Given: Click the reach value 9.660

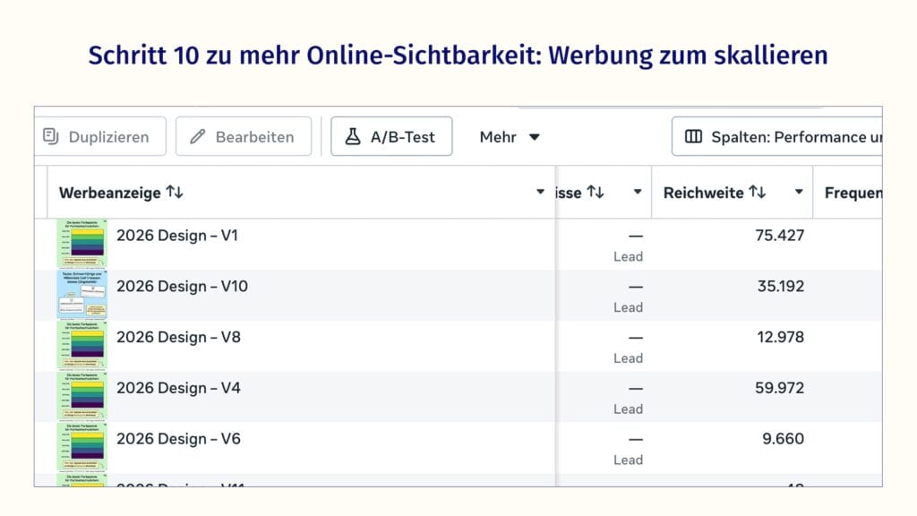Looking at the screenshot, I should (783, 439).
